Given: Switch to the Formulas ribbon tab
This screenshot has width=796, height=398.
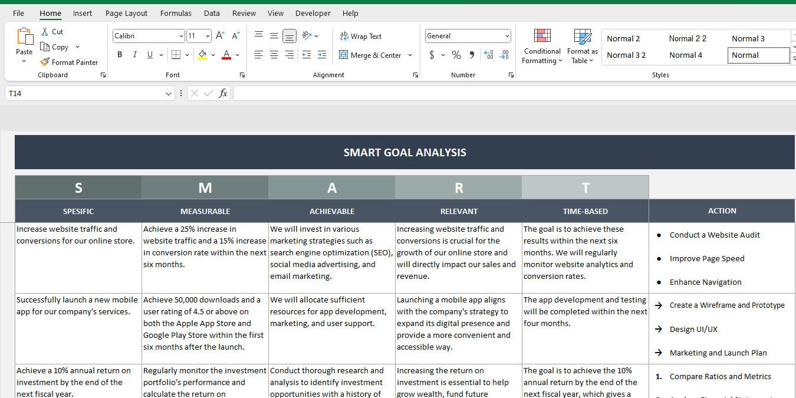Looking at the screenshot, I should click(176, 13).
